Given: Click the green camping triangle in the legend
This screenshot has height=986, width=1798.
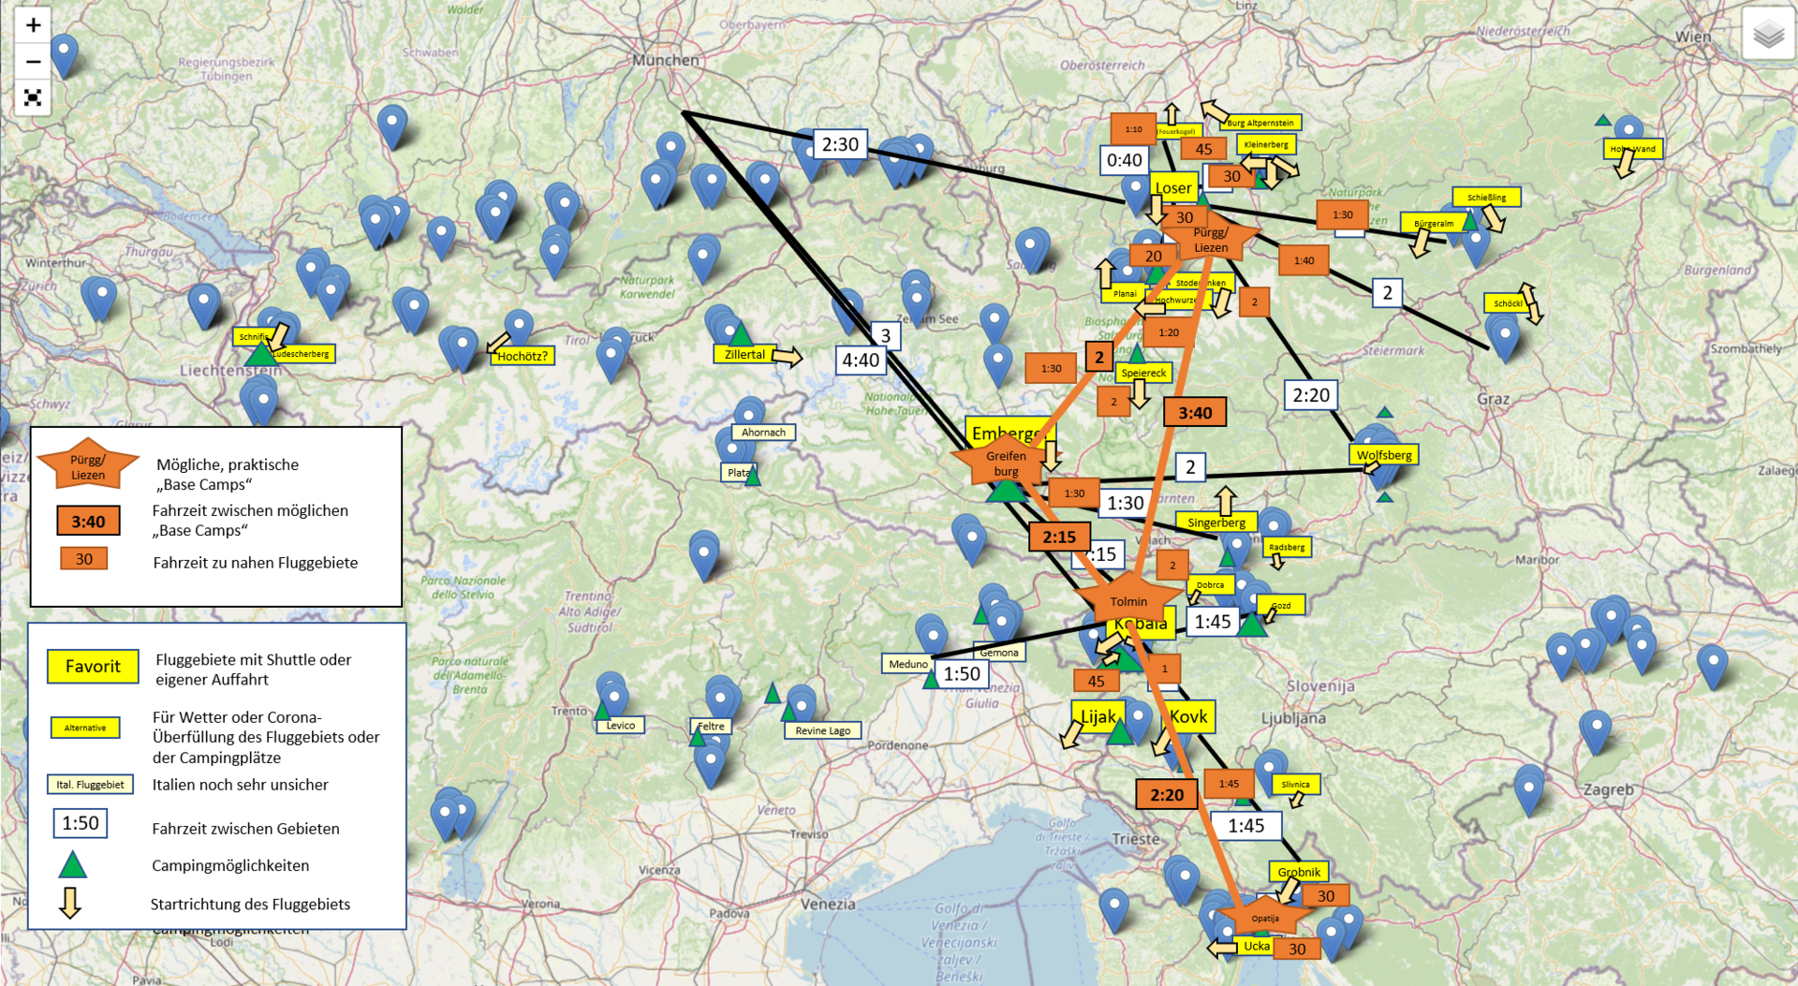Looking at the screenshot, I should 72,864.
